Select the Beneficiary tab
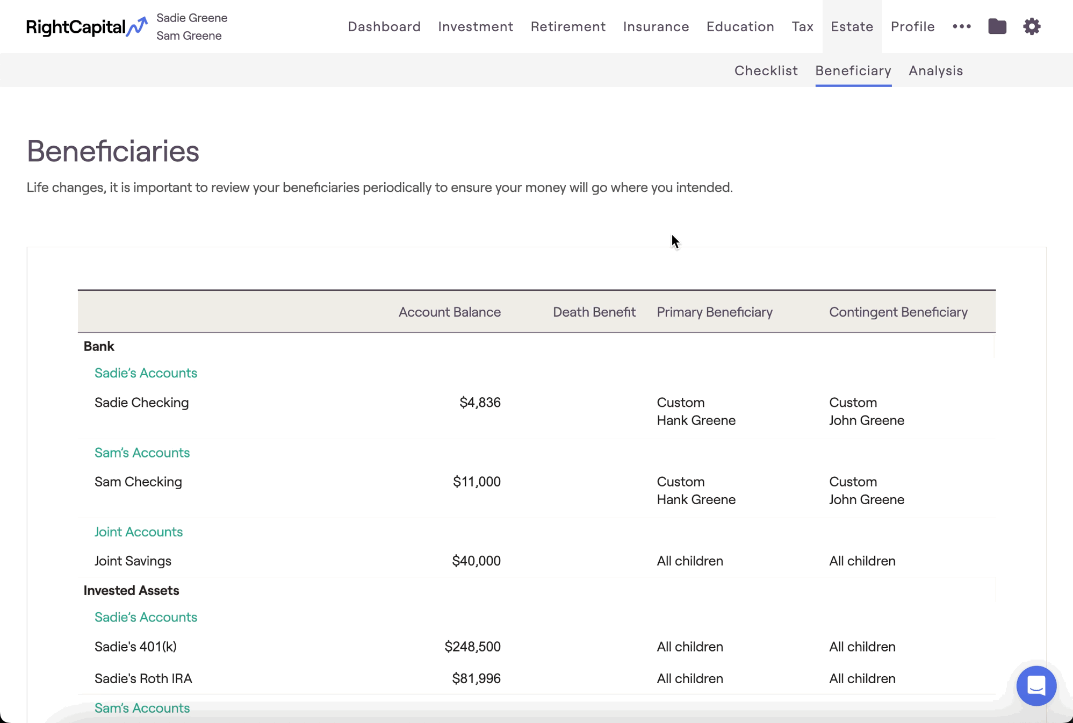 coord(853,70)
